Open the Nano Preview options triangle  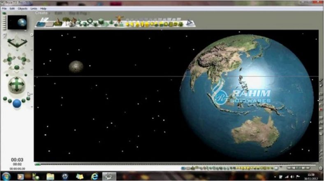coord(25,30)
